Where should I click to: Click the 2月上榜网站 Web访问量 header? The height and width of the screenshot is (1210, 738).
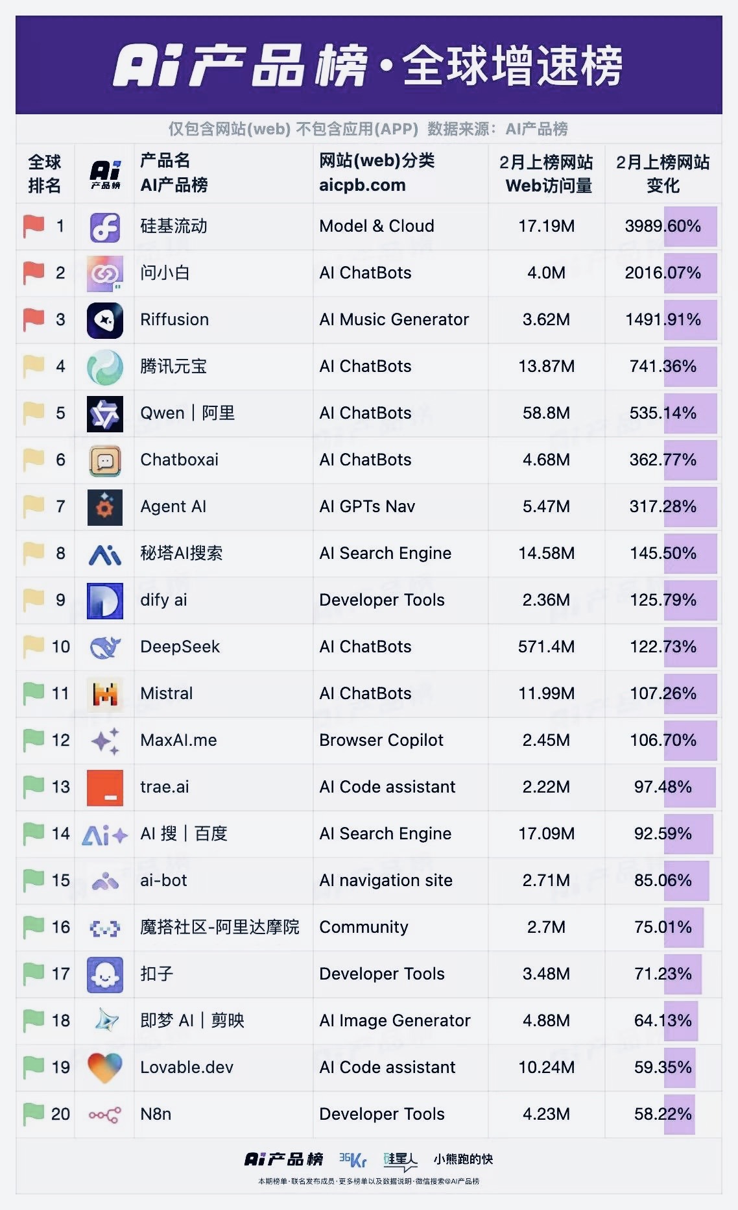546,173
